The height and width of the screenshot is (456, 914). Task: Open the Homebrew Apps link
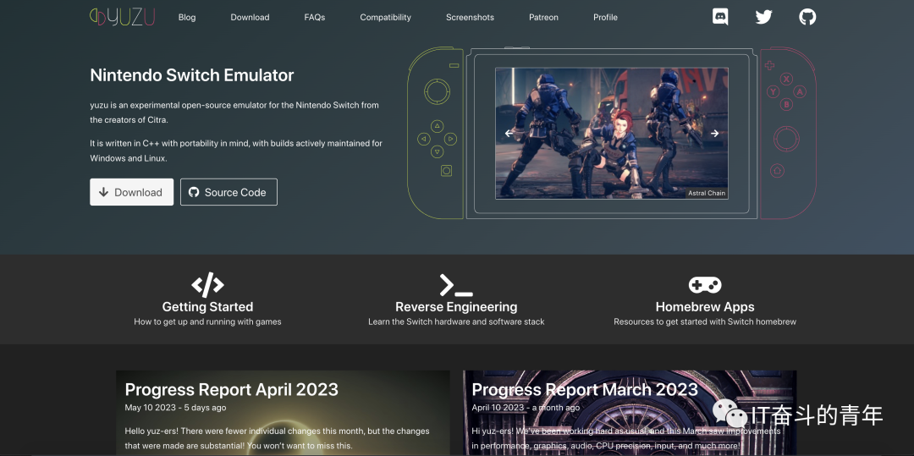click(x=705, y=307)
